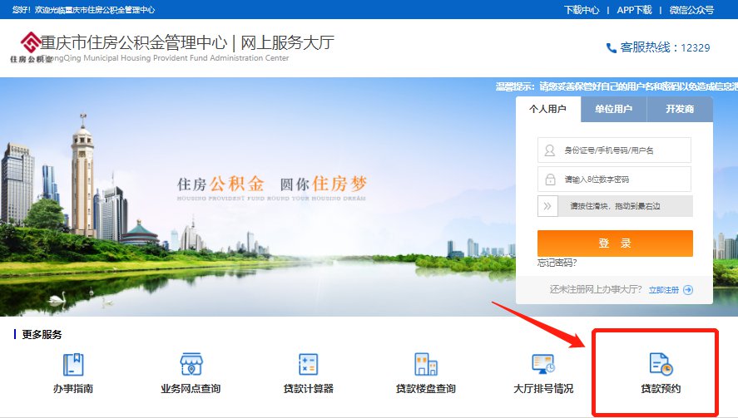Click the 客服热线：12329 text
This screenshot has width=738, height=418.
coord(665,47)
